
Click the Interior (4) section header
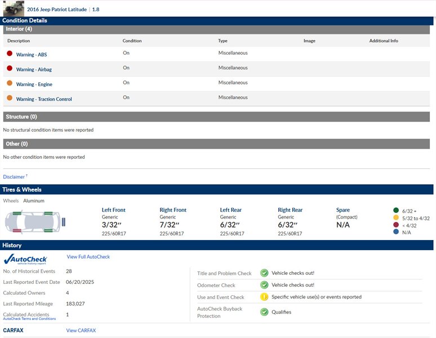[216, 29]
